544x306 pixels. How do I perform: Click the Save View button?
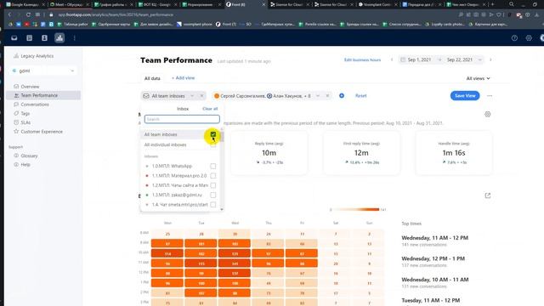tap(465, 96)
